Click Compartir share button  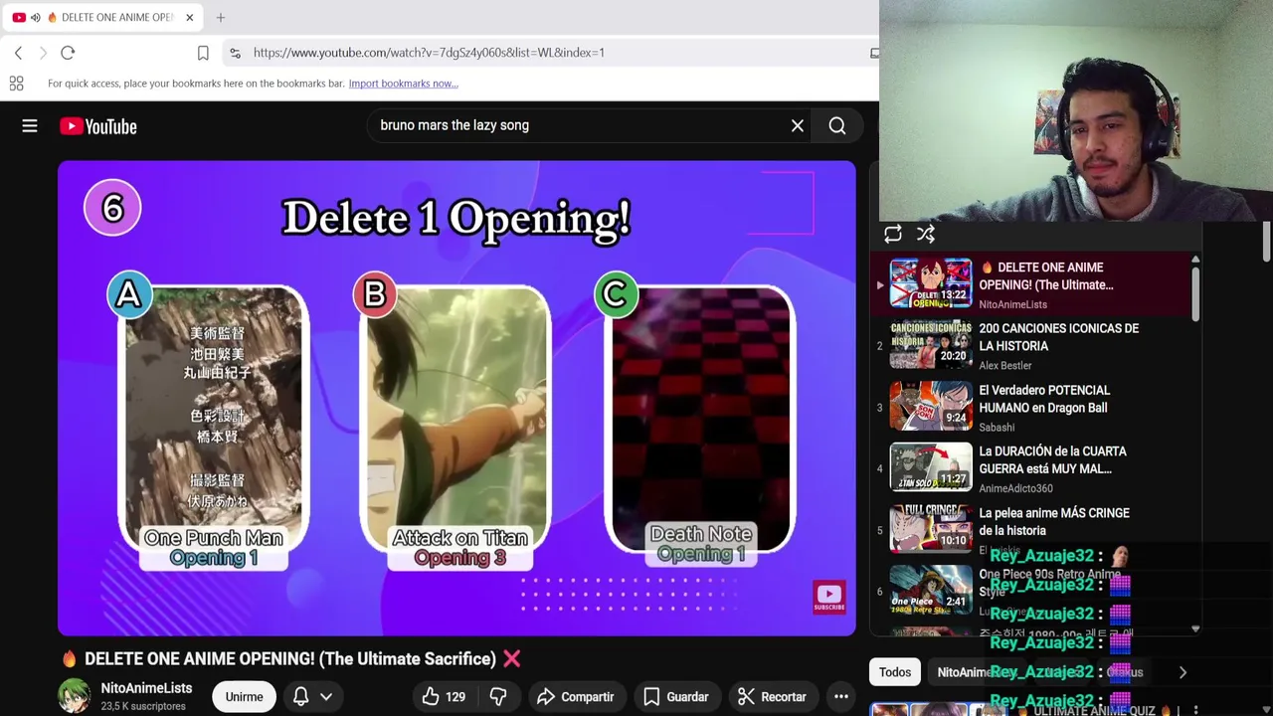coord(575,697)
